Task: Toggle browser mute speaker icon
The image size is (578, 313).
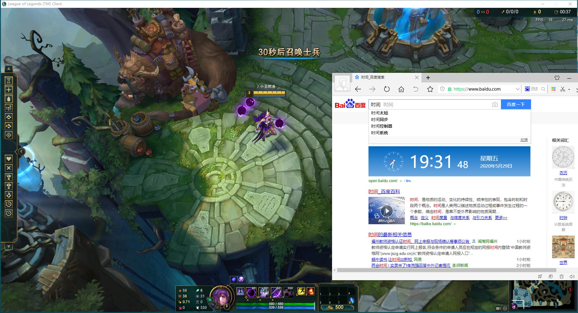Action: (572, 276)
